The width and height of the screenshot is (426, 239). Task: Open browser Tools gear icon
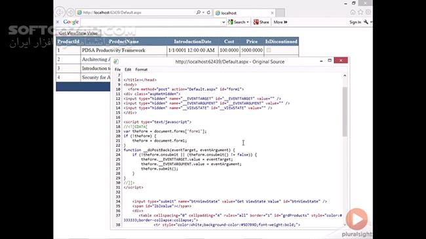click(x=368, y=12)
